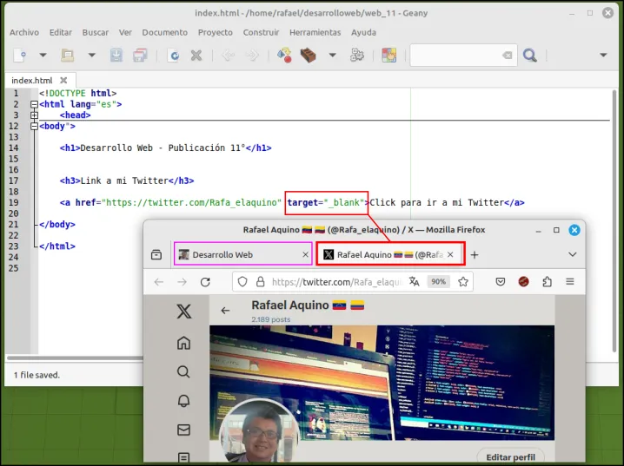Viewport: 624px width, 466px height.
Task: Close the index.html tab with its X
Action: click(x=63, y=80)
